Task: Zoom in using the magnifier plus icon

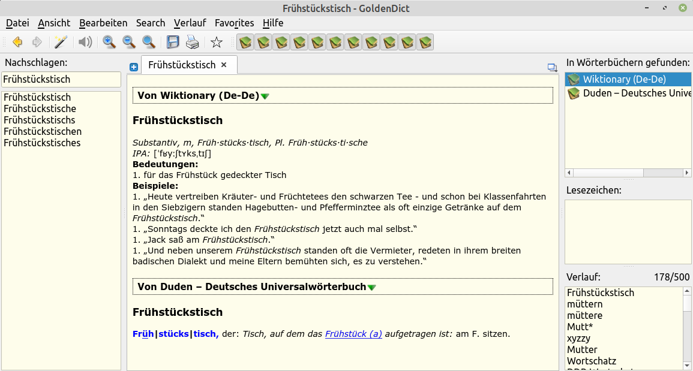Action: pyautogui.click(x=109, y=42)
